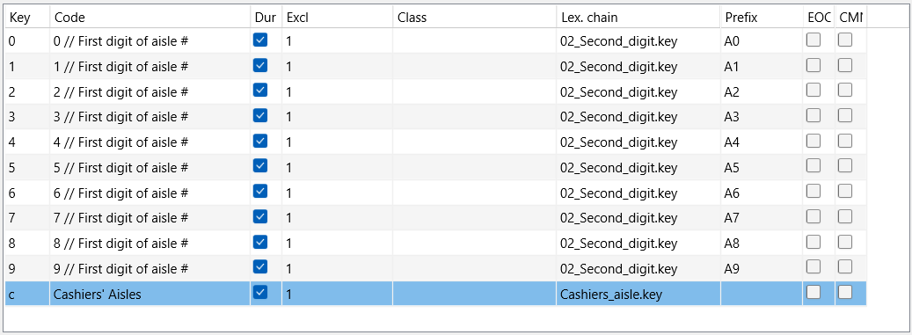Select the A6 prefix cell
The height and width of the screenshot is (335, 912).
762,193
